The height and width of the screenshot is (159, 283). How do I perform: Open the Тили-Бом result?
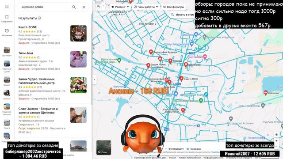(53, 61)
